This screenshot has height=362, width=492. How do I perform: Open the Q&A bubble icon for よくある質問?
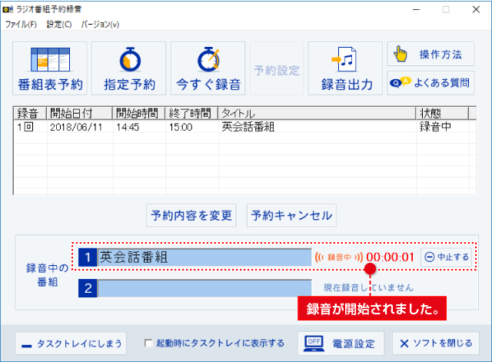[400, 82]
